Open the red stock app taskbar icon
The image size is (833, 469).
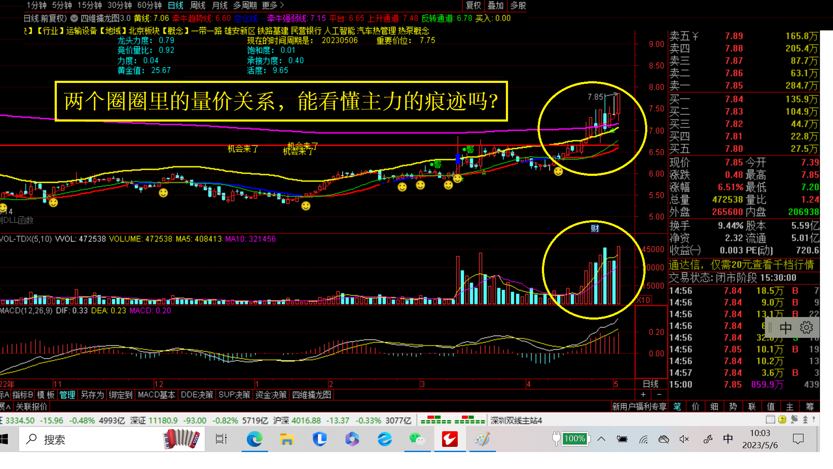[450, 439]
